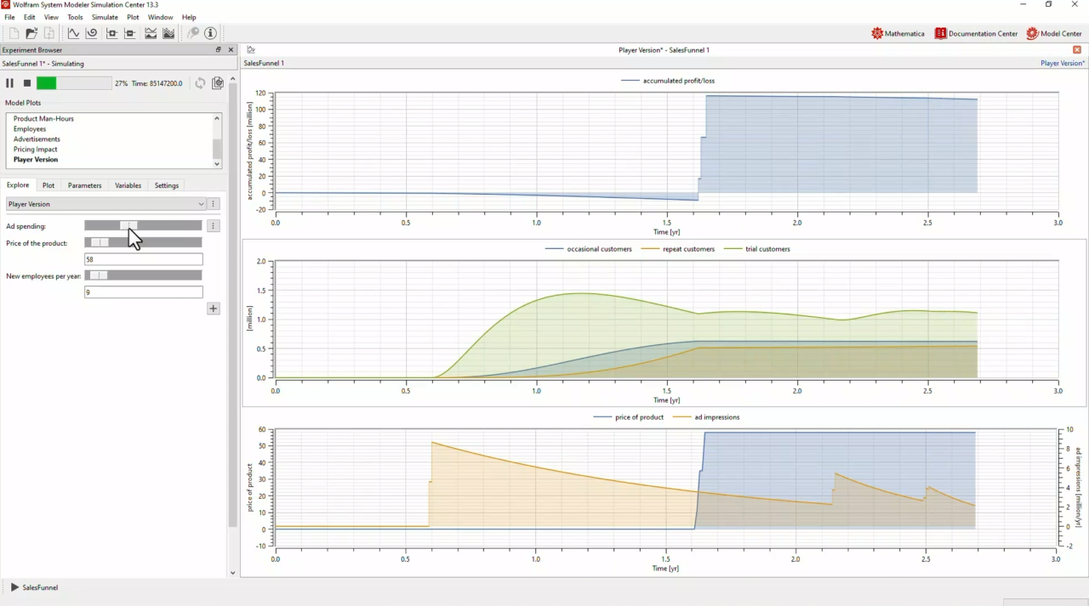This screenshot has width=1089, height=606.
Task: Click the Price of the product slider
Action: coord(143,243)
